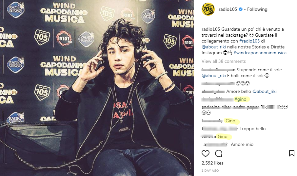The image size is (297, 176).
Task: Open the 1 DAY AGO timestamp
Action: click(210, 170)
